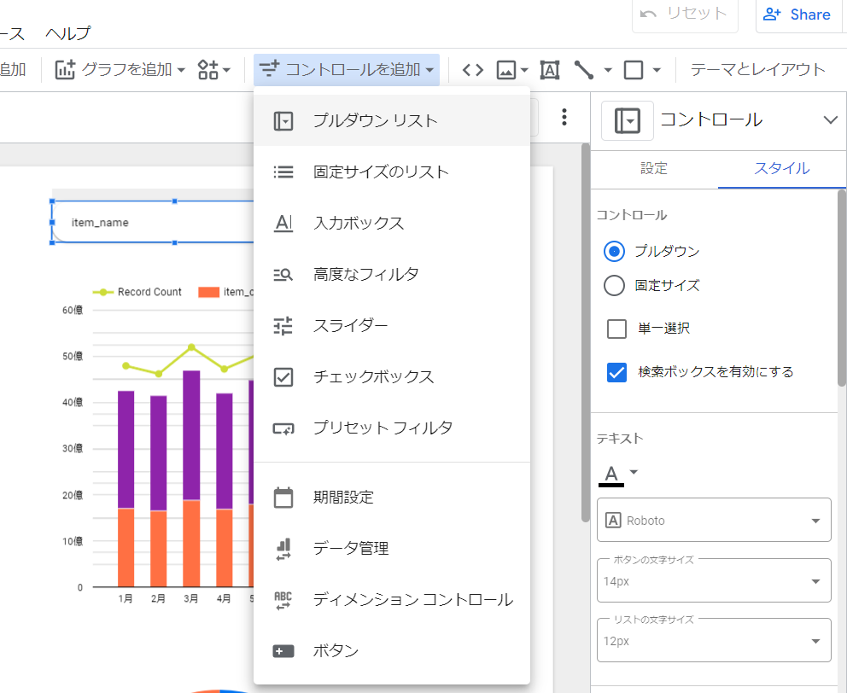847x693 pixels.
Task: Choose プリセット フィルタ from the menu
Action: [x=392, y=428]
